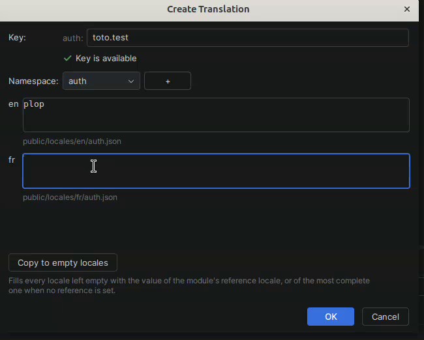Viewport: 424px width, 340px height.
Task: Close the Create Translation dialog window
Action: [407, 9]
